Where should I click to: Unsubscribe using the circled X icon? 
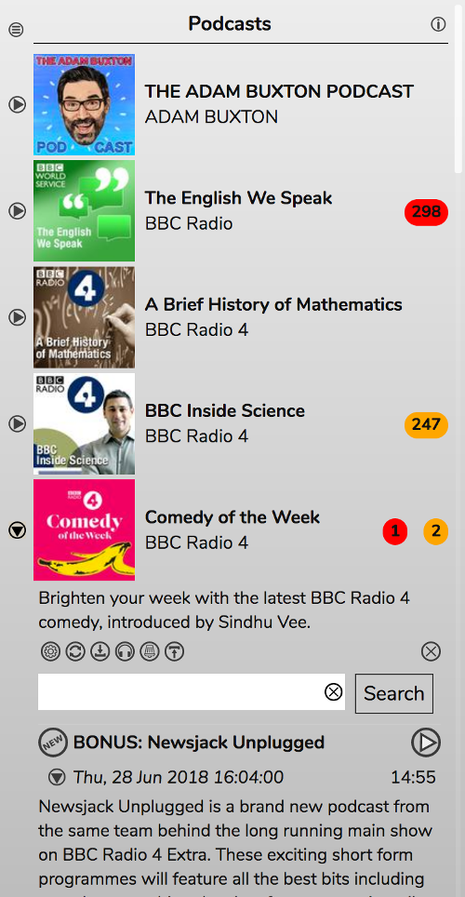point(431,651)
